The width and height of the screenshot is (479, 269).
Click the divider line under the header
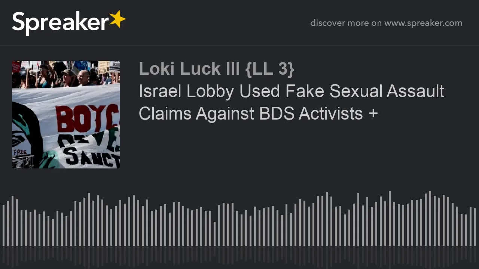tap(239, 46)
